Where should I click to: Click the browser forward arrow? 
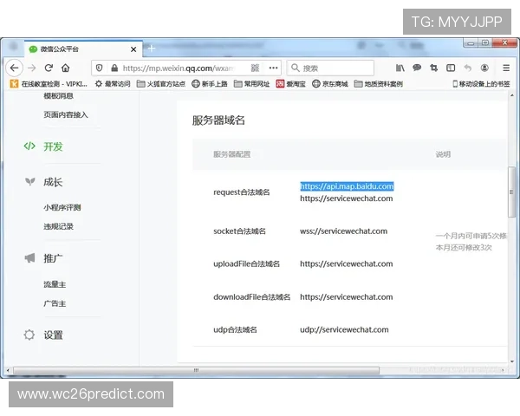point(32,68)
